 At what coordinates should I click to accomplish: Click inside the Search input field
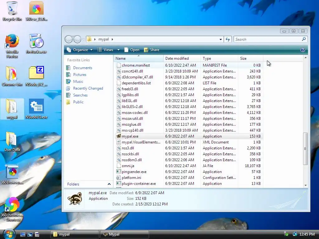coord(267,39)
